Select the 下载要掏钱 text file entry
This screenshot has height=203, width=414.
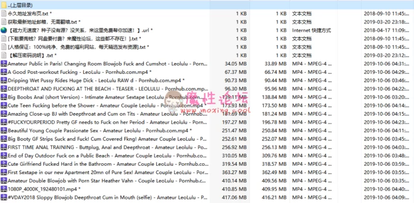75,39
